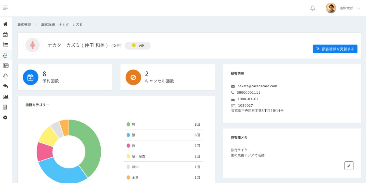
Task: Click email nakata@caradacare.com
Action: click(x=257, y=86)
